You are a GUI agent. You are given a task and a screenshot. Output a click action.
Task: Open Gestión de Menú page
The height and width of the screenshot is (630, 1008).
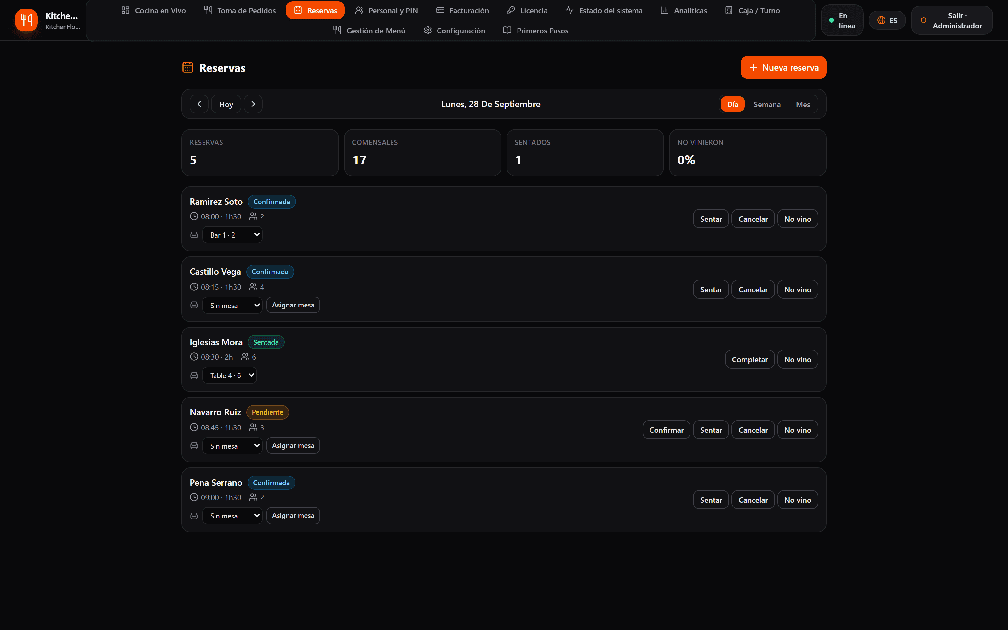[x=369, y=31]
